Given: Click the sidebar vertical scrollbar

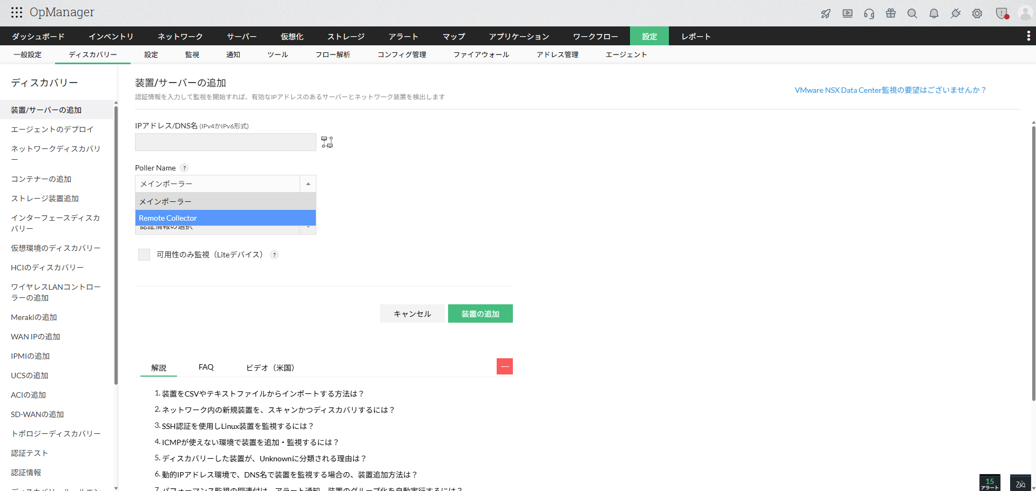Looking at the screenshot, I should 116,245.
